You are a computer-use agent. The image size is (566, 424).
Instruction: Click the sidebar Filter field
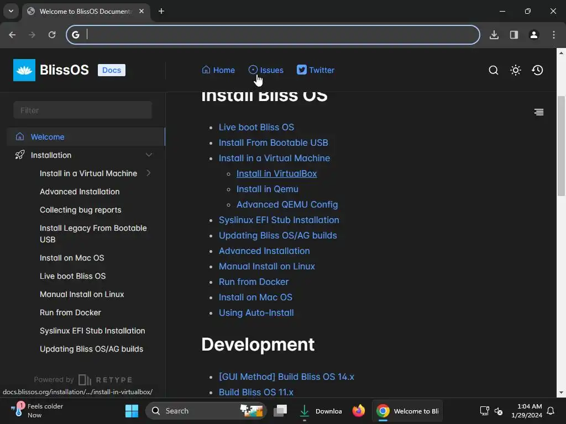tap(83, 110)
